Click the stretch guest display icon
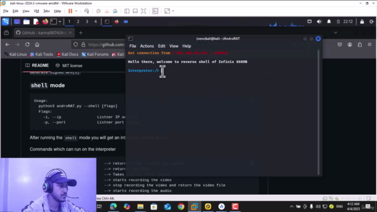This screenshot has height=212, width=377. click(167, 11)
